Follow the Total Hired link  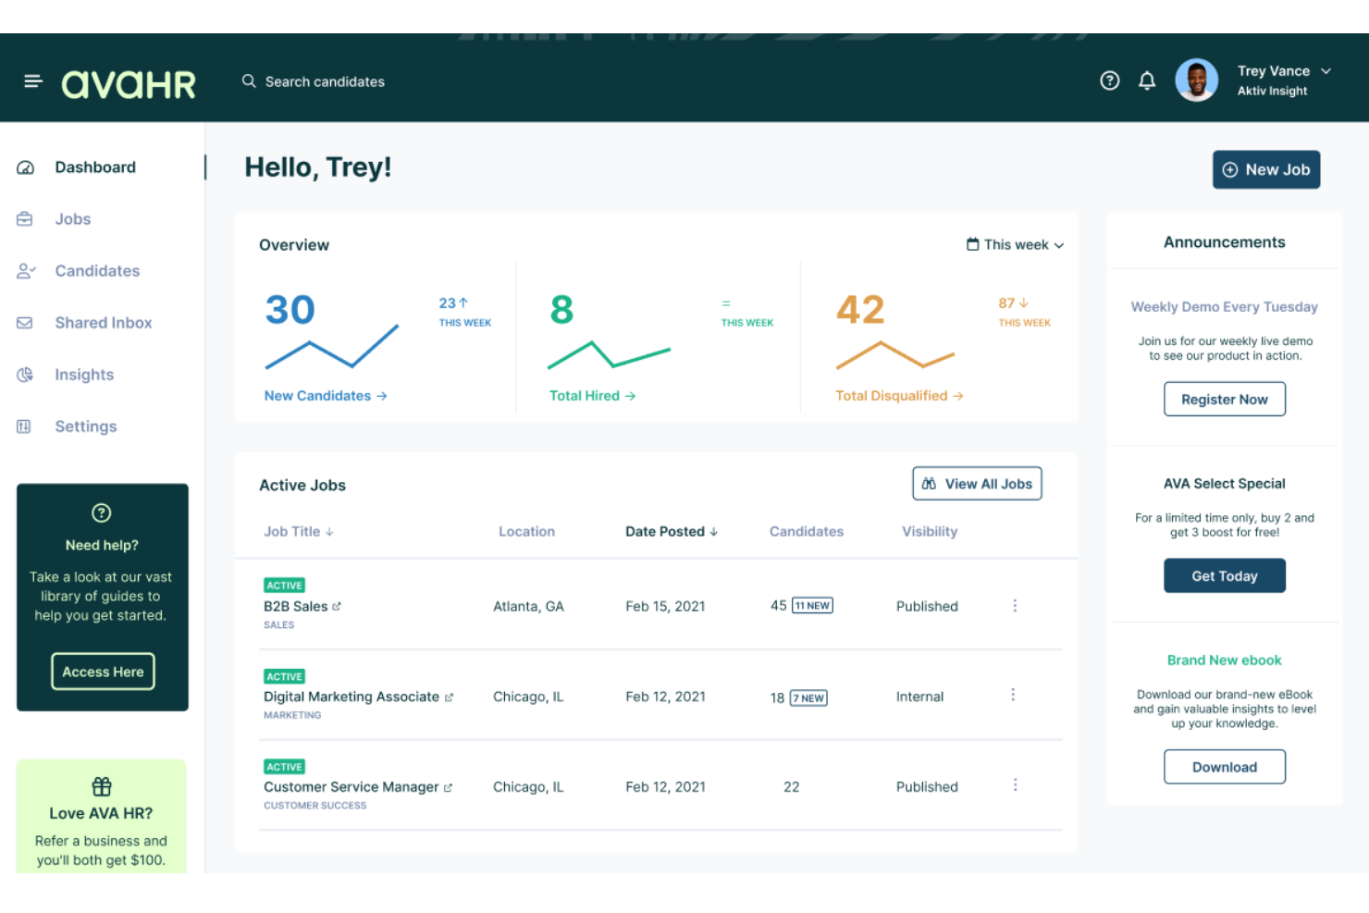tap(590, 395)
